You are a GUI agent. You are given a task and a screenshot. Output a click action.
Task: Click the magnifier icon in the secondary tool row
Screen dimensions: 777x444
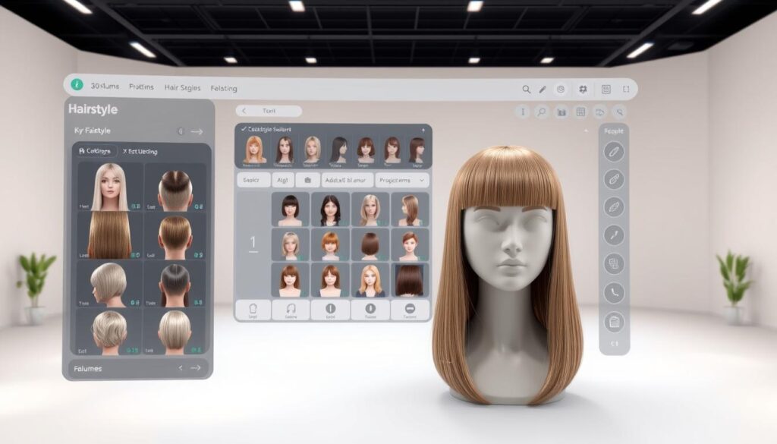pos(542,112)
